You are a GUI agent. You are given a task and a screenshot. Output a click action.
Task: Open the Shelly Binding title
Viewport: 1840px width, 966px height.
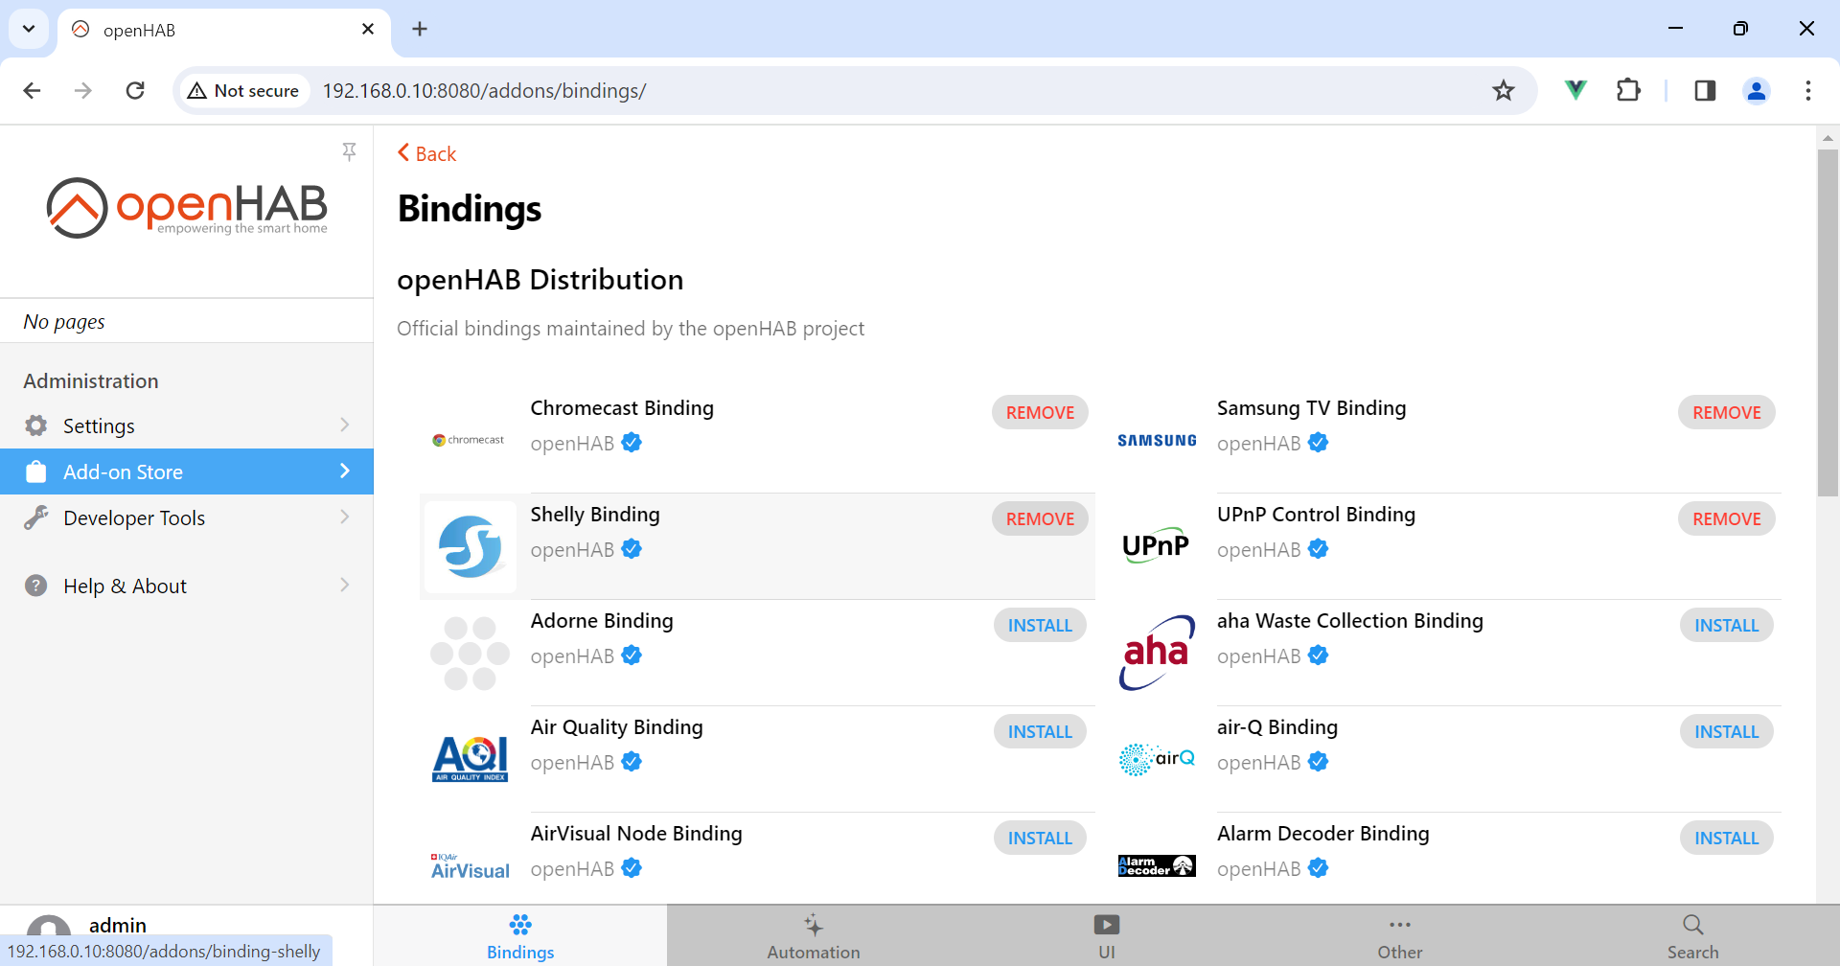(595, 514)
